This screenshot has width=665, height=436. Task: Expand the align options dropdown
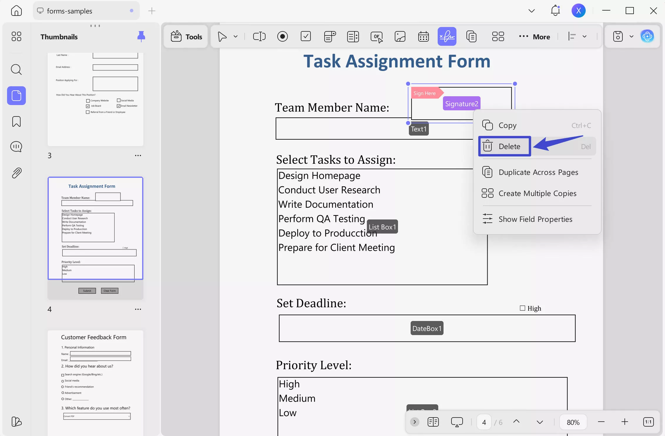(585, 36)
